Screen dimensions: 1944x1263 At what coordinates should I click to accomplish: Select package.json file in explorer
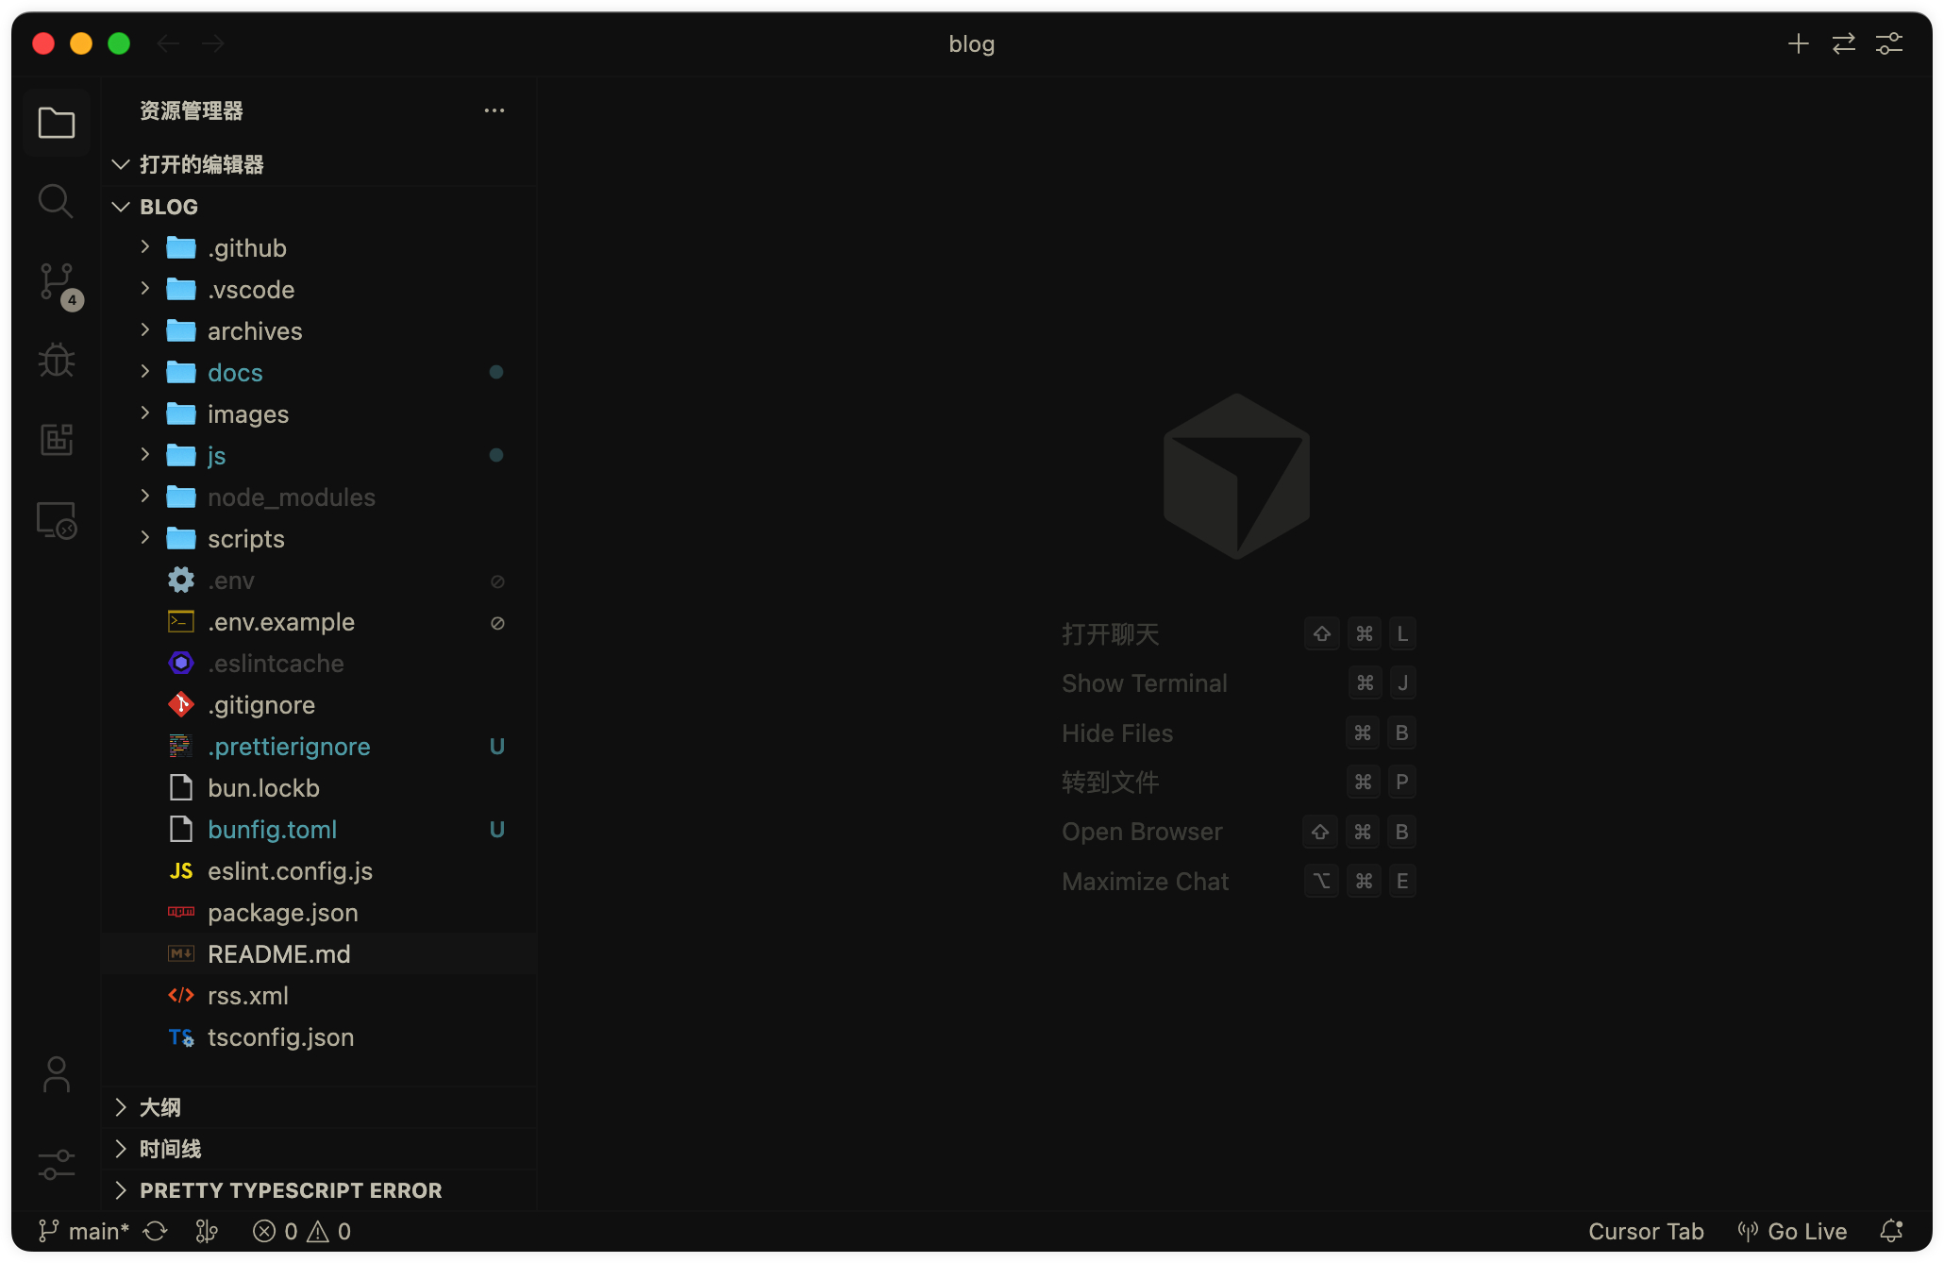tap(282, 913)
